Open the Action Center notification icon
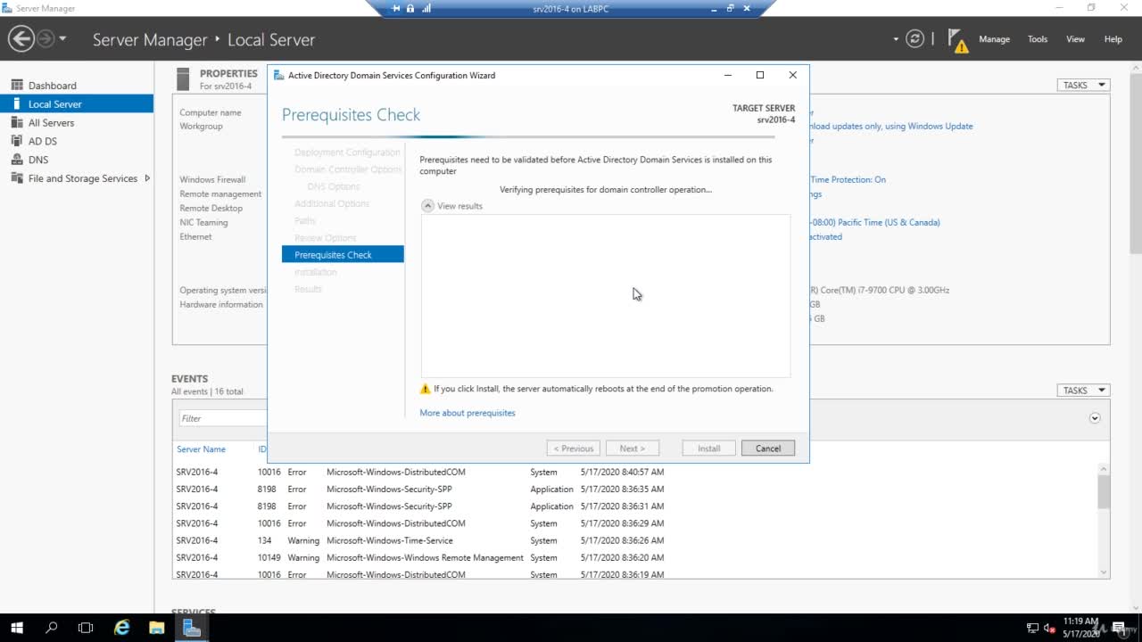Viewport: 1142px width, 642px height. (1118, 628)
